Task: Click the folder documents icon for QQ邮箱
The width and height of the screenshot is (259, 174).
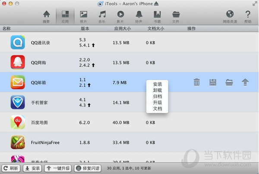Action: point(229,82)
